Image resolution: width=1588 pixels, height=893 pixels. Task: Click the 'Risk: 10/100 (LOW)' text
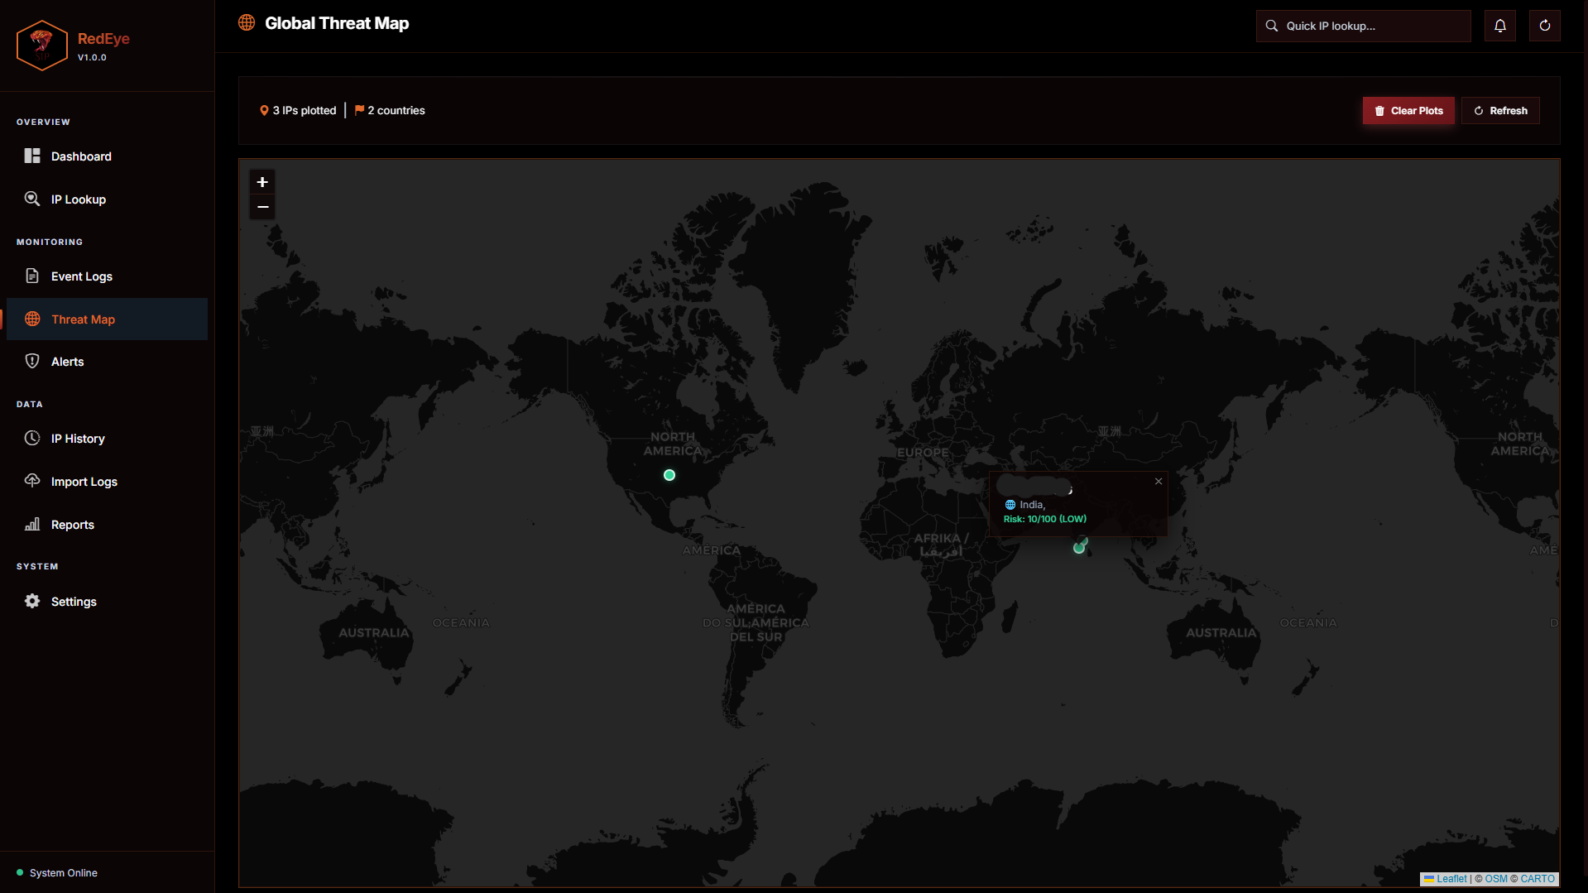coord(1045,519)
